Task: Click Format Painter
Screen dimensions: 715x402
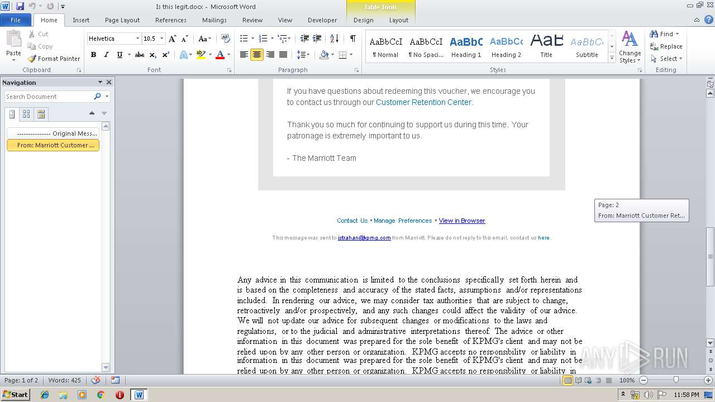Action: 54,59
